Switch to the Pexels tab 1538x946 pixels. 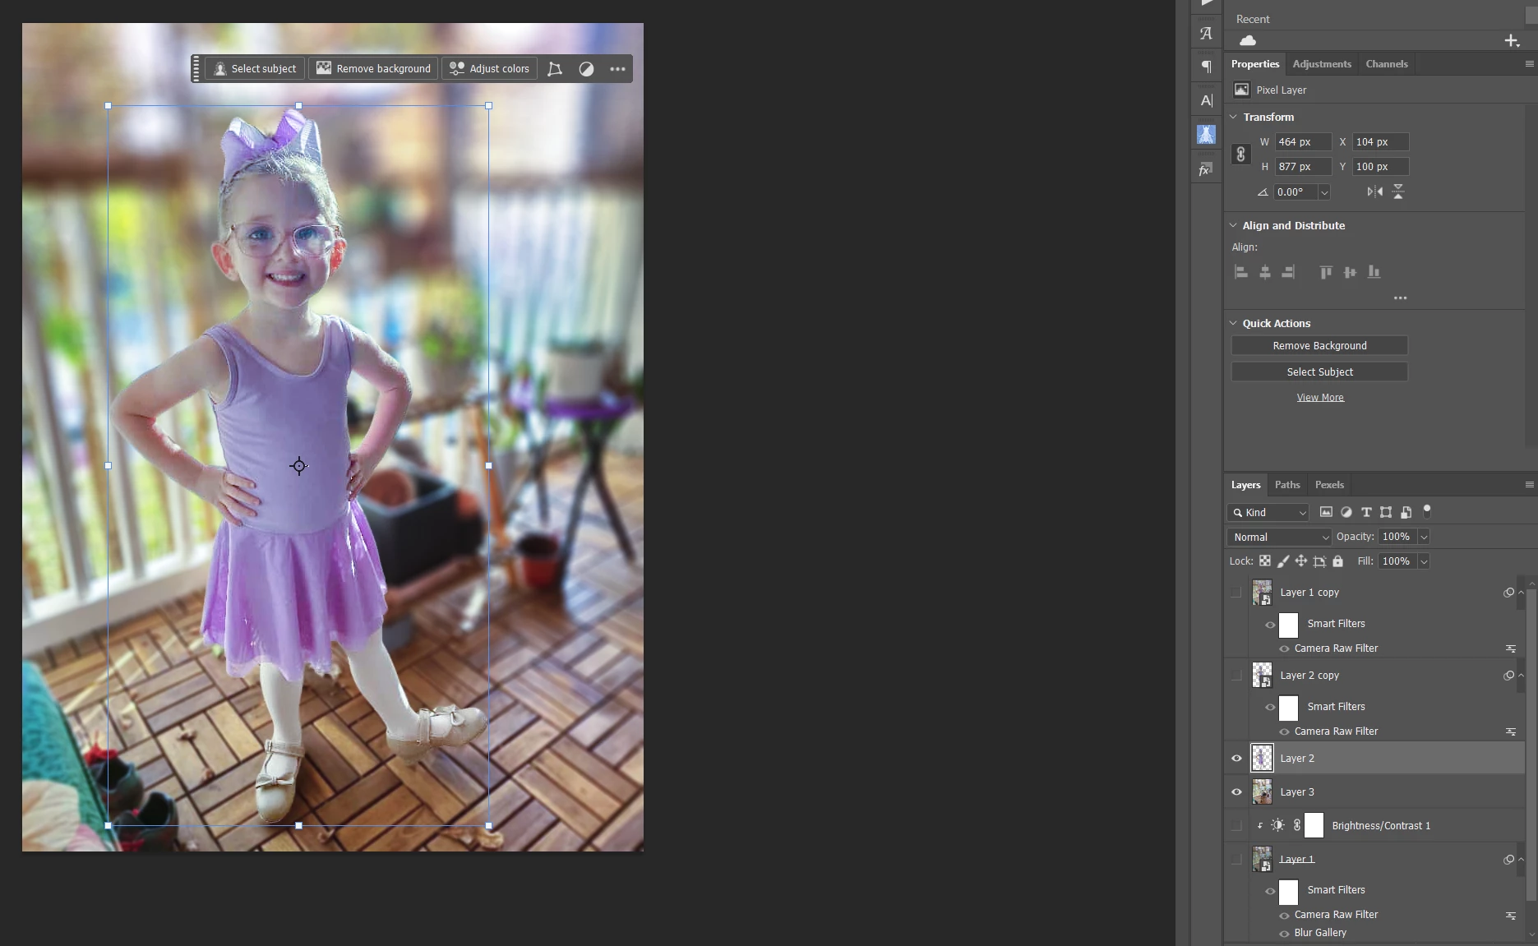tap(1329, 485)
